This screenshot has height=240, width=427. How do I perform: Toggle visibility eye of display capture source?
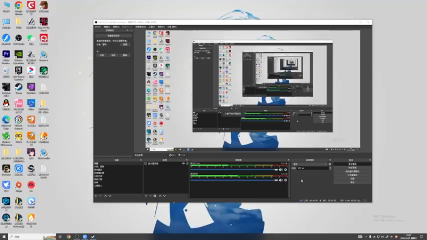[x=183, y=164]
